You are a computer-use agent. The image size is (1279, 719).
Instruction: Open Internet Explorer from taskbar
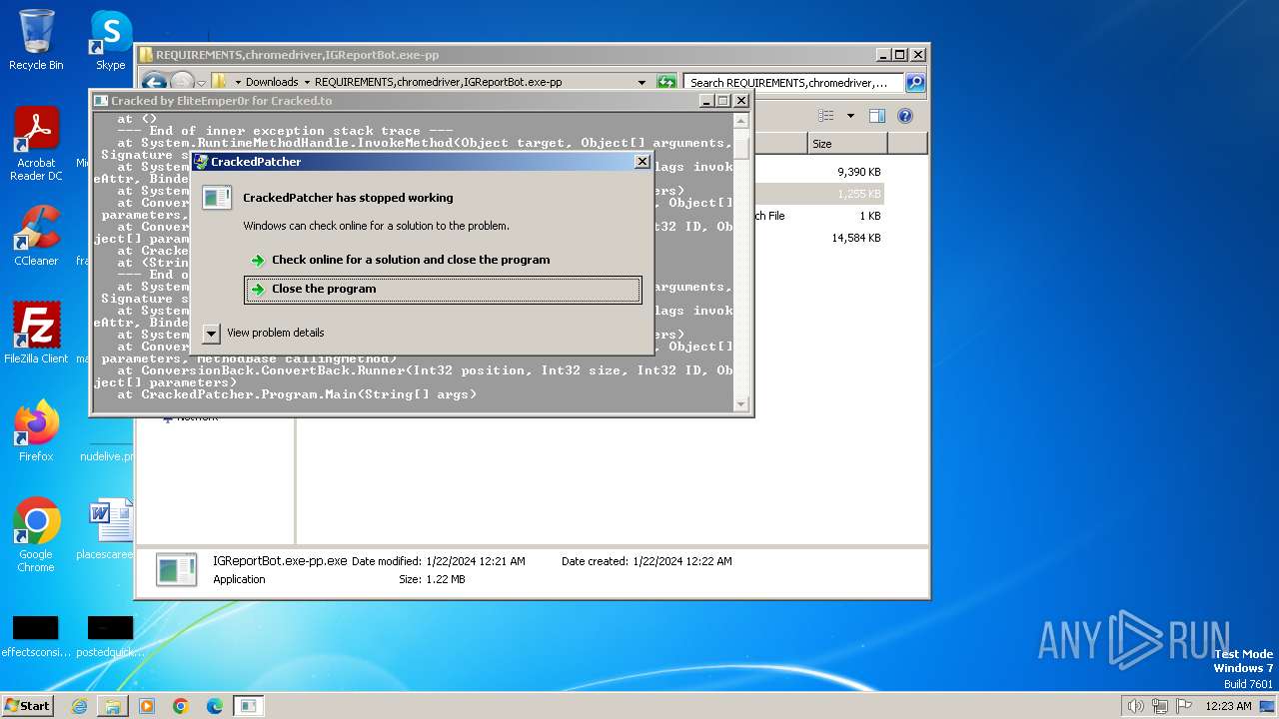[79, 706]
